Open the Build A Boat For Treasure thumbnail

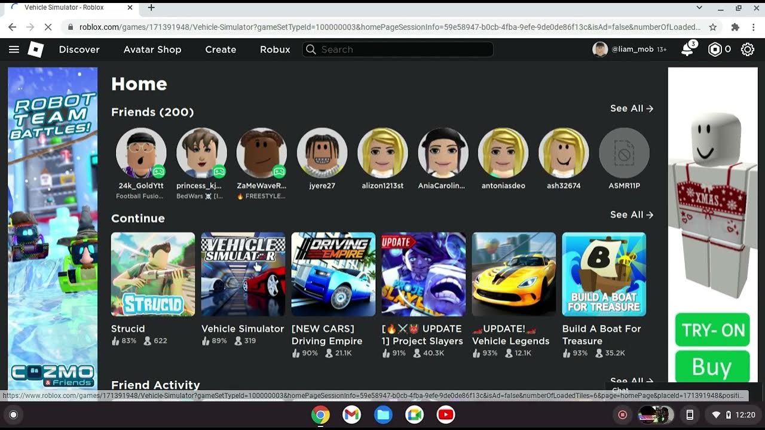coord(604,274)
